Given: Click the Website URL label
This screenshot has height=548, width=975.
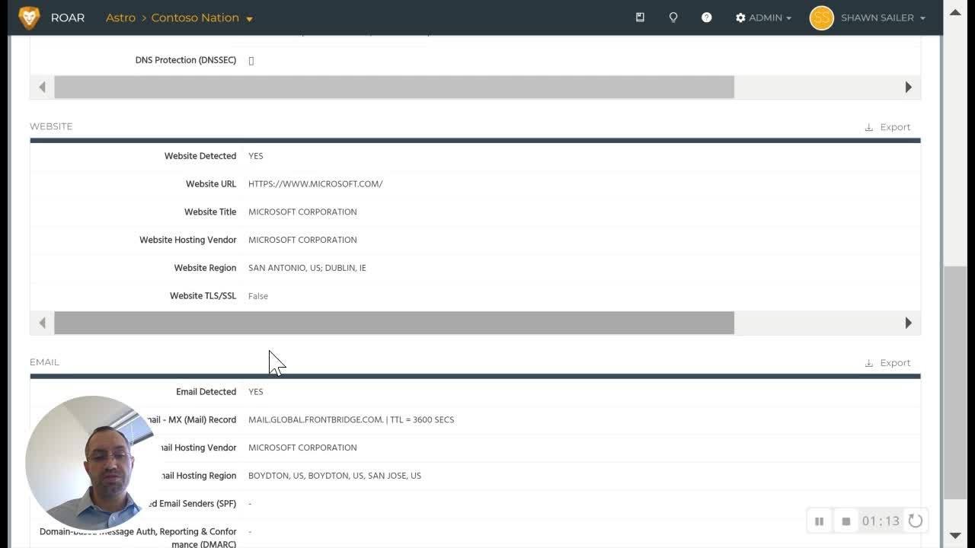Looking at the screenshot, I should point(211,184).
